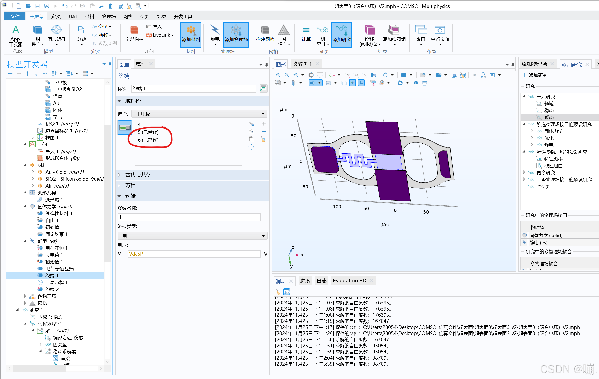This screenshot has width=599, height=379.
Task: Click the V0 voltage input field
Action: coord(194,254)
